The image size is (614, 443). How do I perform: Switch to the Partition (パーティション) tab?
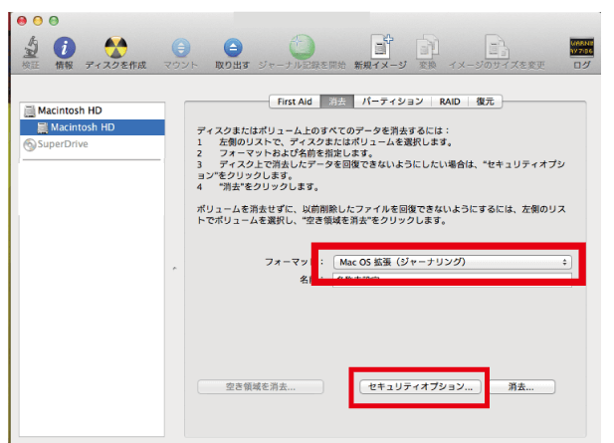click(392, 102)
